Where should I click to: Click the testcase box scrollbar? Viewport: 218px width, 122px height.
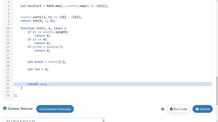click(x=103, y=120)
